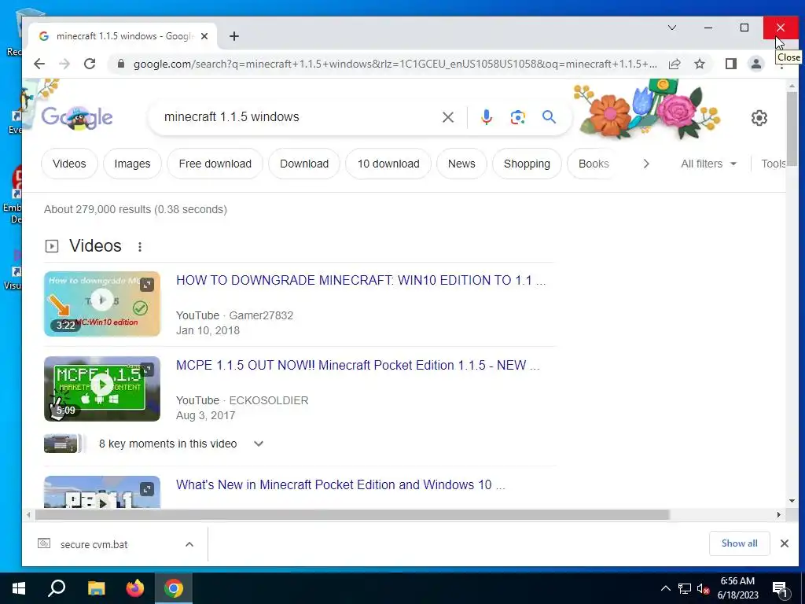Click the scrollbar down arrow
Image resolution: width=805 pixels, height=604 pixels.
pyautogui.click(x=792, y=501)
